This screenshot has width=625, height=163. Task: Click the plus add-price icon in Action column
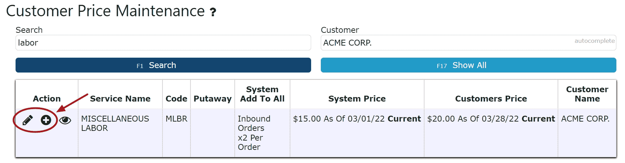click(46, 120)
